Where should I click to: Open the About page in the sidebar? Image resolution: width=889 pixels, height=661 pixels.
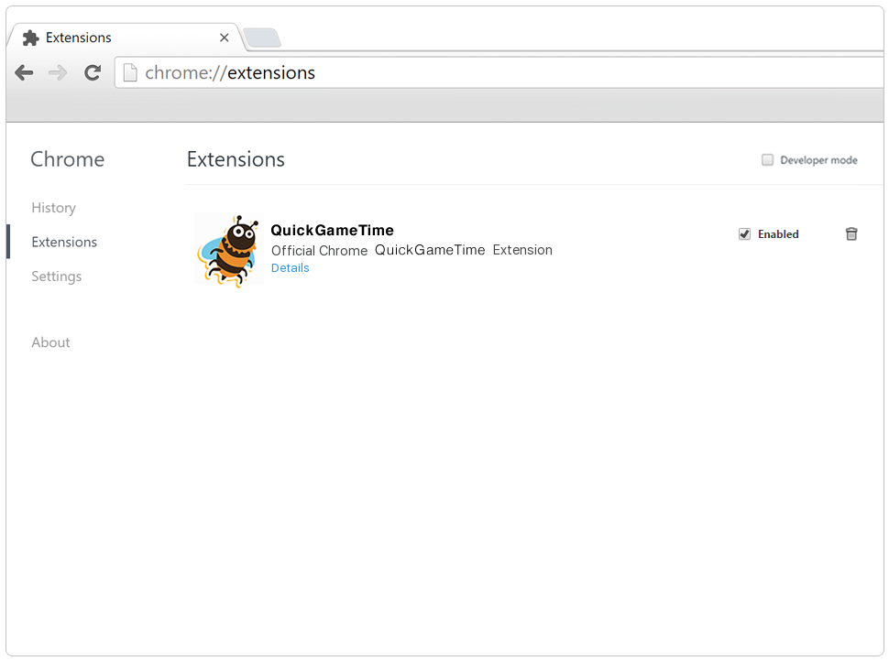point(50,342)
